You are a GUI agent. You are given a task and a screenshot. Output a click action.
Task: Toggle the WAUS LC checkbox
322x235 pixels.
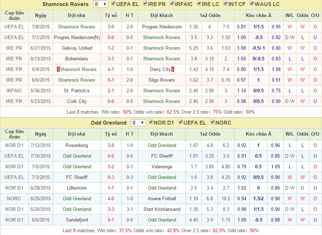(252, 4)
